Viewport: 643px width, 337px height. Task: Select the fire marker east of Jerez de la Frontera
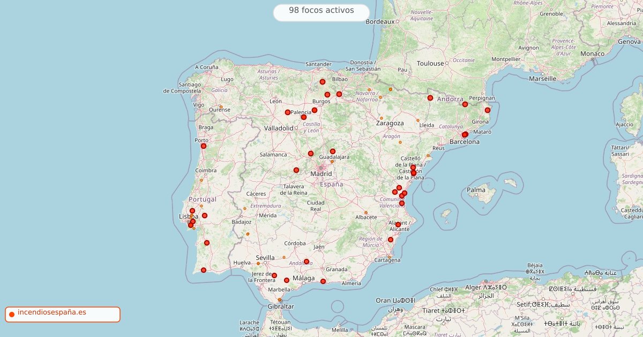tap(274, 276)
